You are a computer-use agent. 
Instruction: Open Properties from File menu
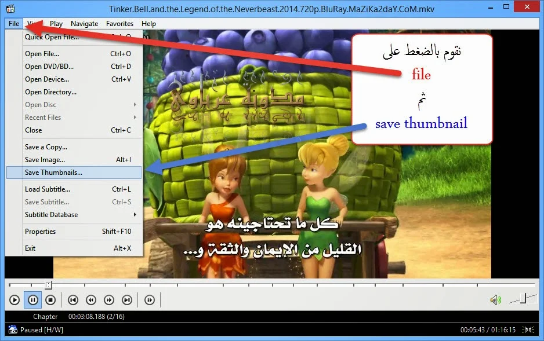point(74,231)
